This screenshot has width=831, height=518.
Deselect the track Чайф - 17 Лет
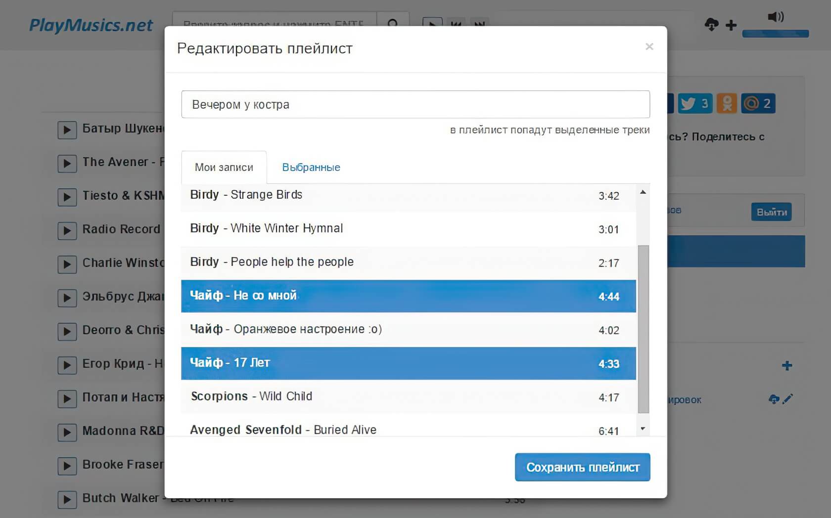tap(408, 363)
